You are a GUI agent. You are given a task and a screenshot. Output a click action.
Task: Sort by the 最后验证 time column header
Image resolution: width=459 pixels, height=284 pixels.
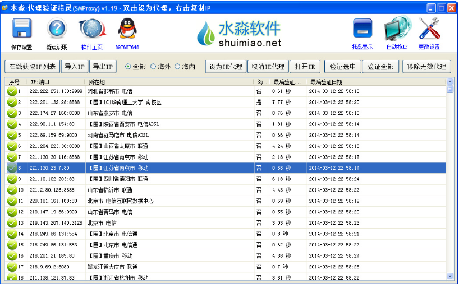pos(288,82)
